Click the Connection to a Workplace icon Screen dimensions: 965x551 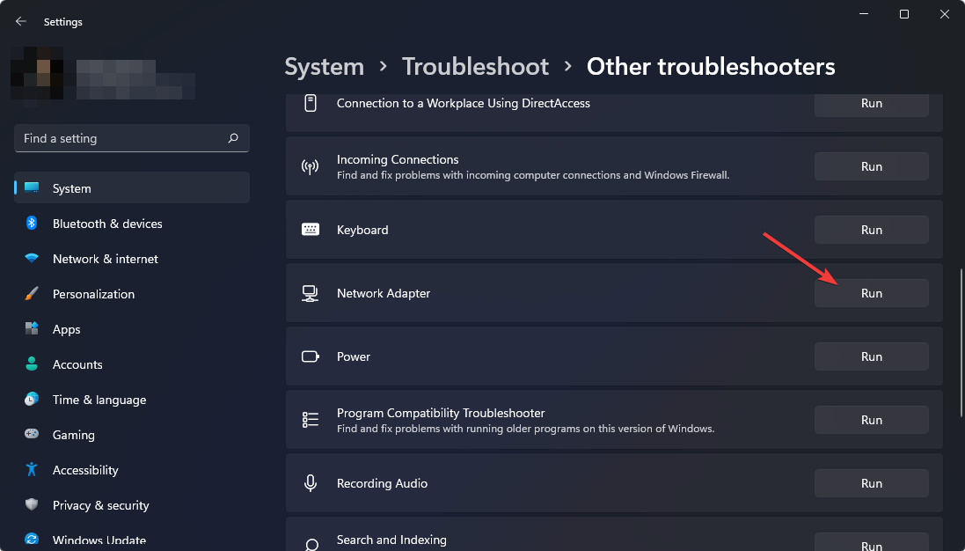[310, 103]
